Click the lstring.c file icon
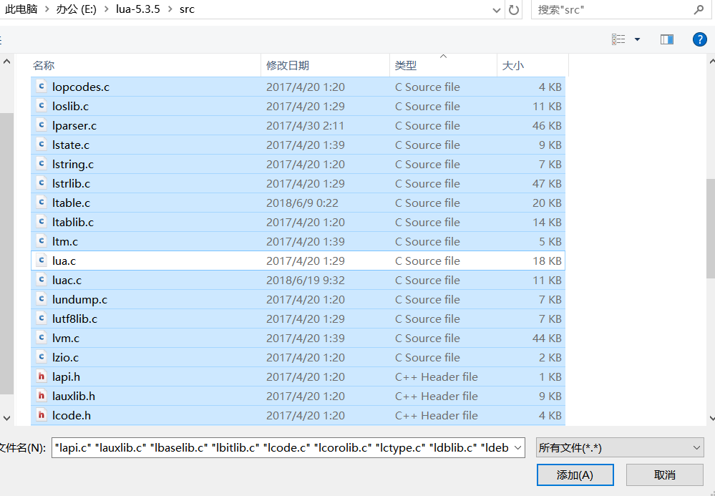Image resolution: width=715 pixels, height=496 pixels. [42, 164]
